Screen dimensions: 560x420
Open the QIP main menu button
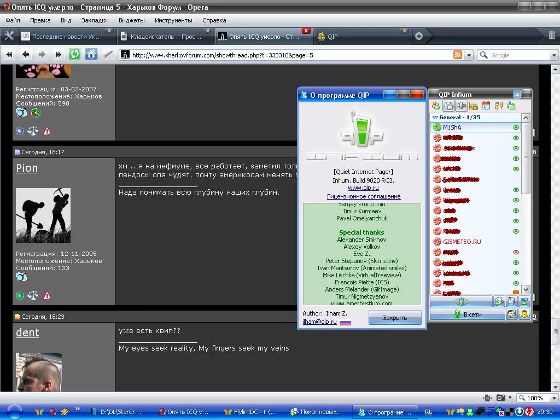click(x=461, y=302)
